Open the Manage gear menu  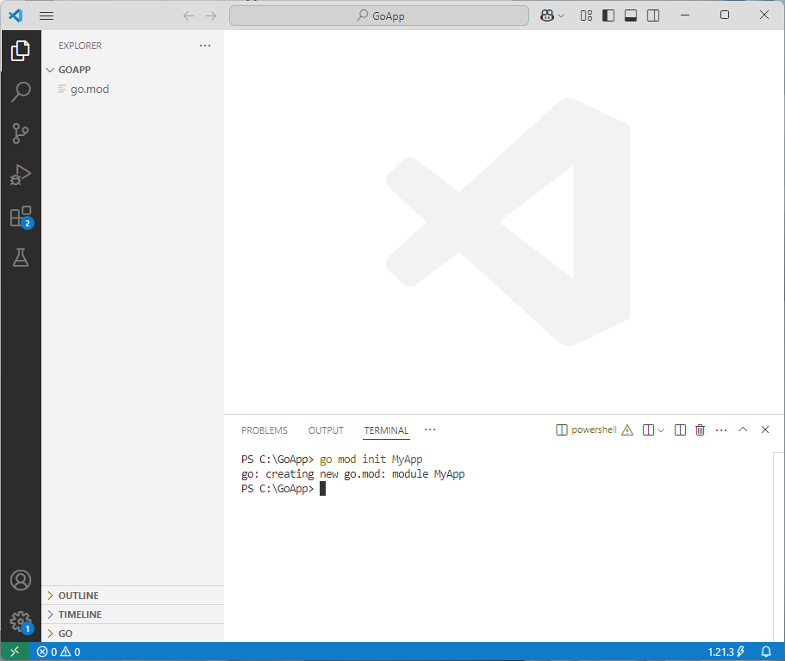click(x=21, y=622)
